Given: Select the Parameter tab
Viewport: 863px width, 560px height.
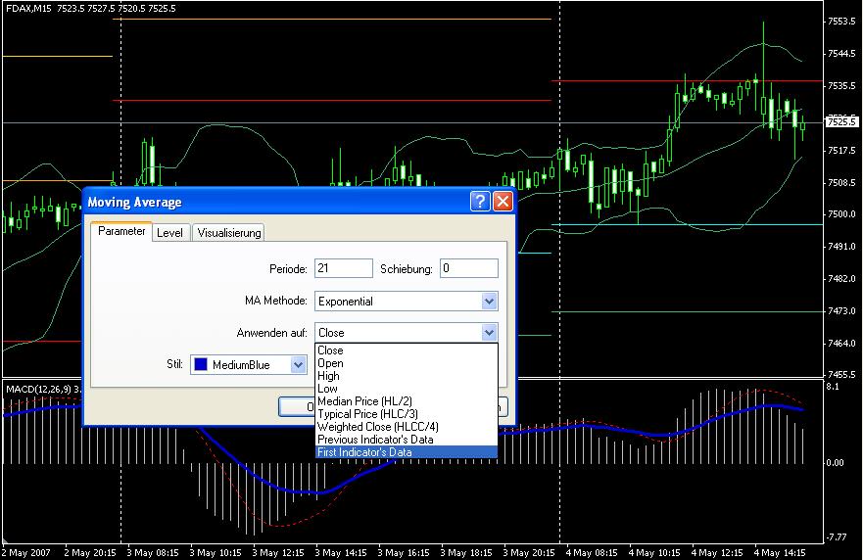Looking at the screenshot, I should point(121,231).
